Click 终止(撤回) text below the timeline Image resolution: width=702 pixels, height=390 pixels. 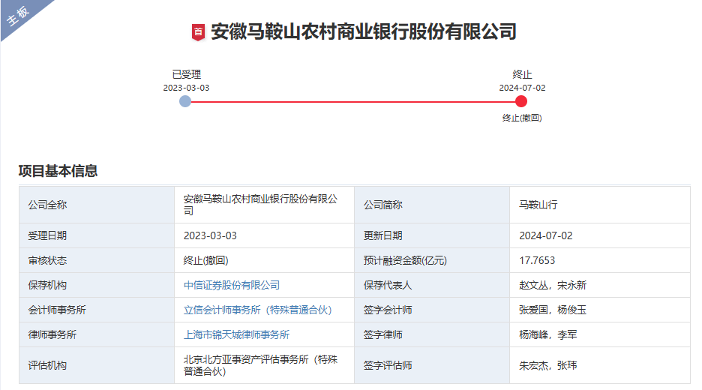(x=522, y=118)
